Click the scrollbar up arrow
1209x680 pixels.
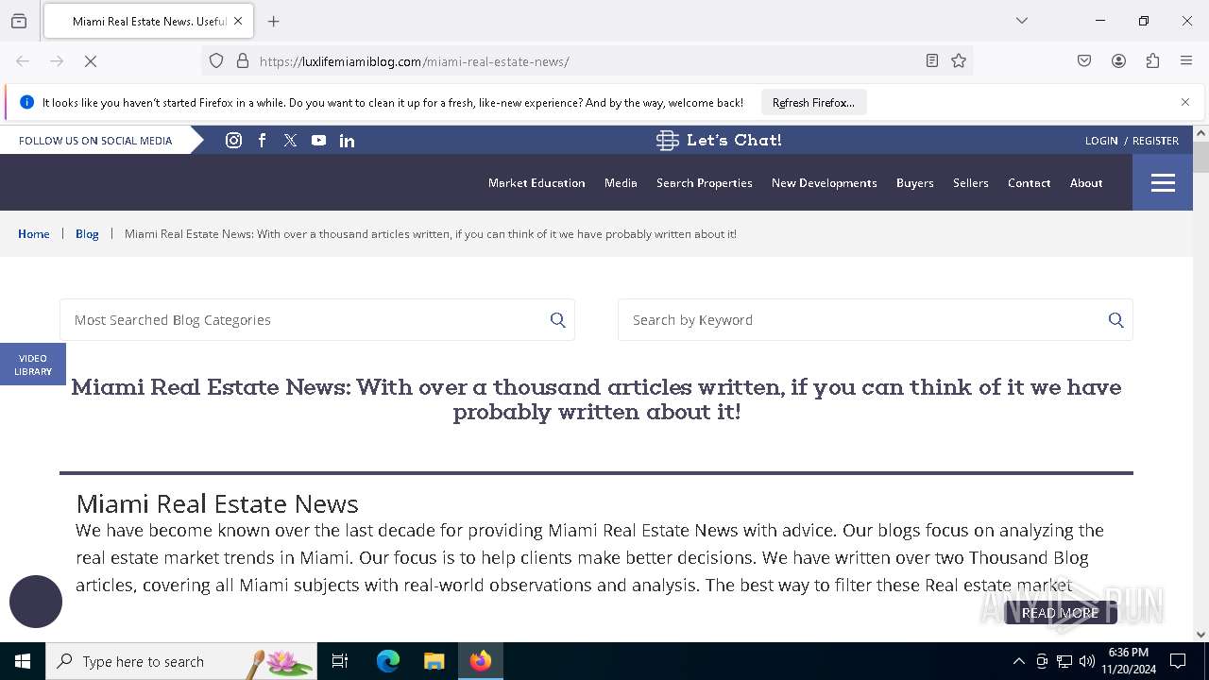(x=1200, y=133)
